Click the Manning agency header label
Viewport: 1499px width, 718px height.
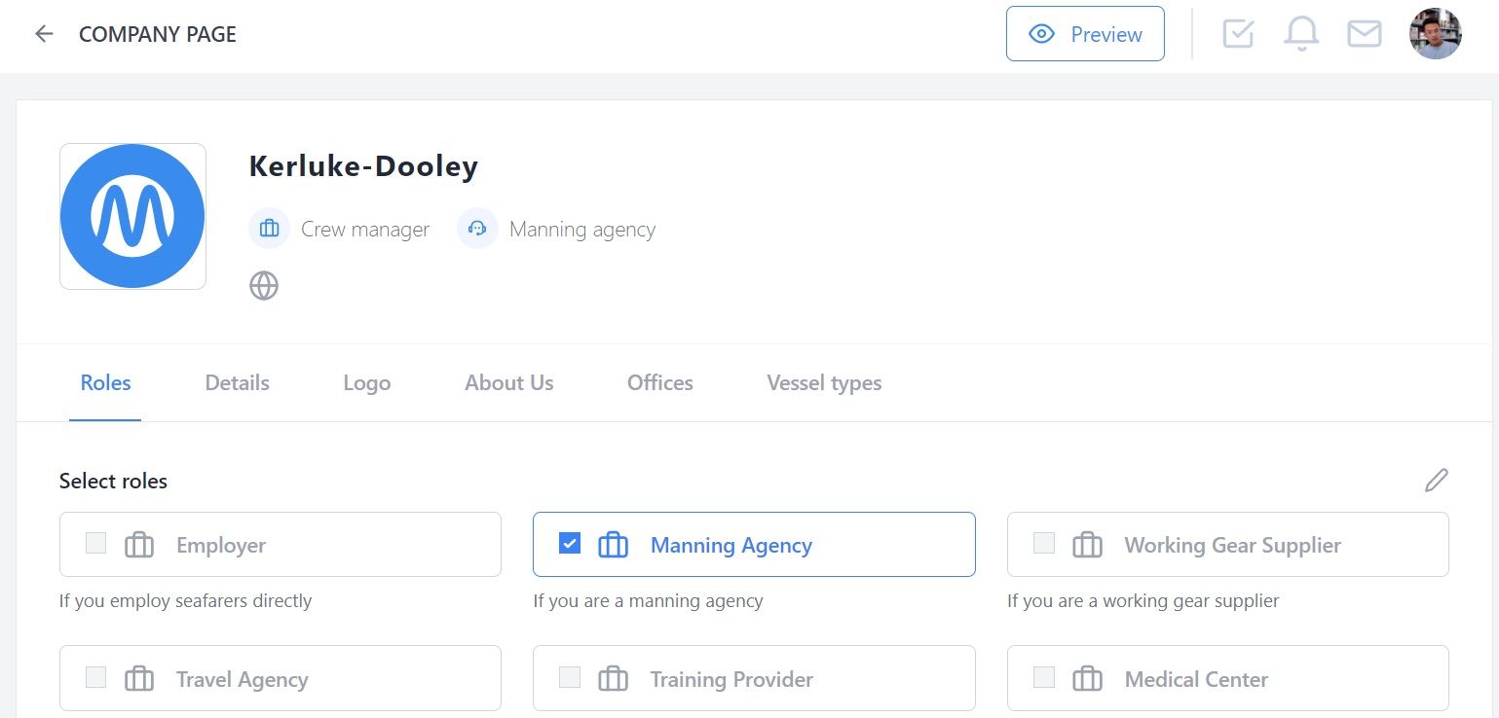pyautogui.click(x=582, y=230)
